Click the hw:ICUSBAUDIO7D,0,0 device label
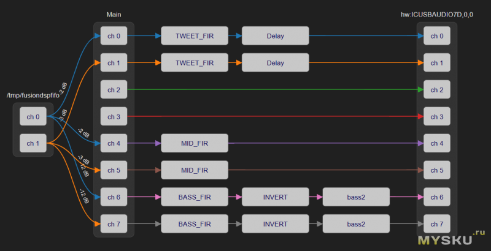The width and height of the screenshot is (491, 251). (x=436, y=14)
